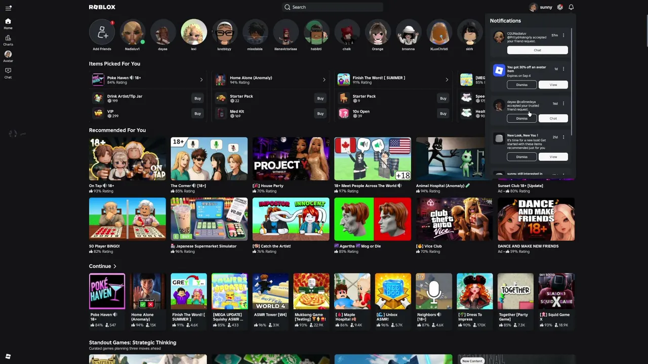The height and width of the screenshot is (364, 648).
Task: Buy the VIP item for 299
Action: click(197, 114)
